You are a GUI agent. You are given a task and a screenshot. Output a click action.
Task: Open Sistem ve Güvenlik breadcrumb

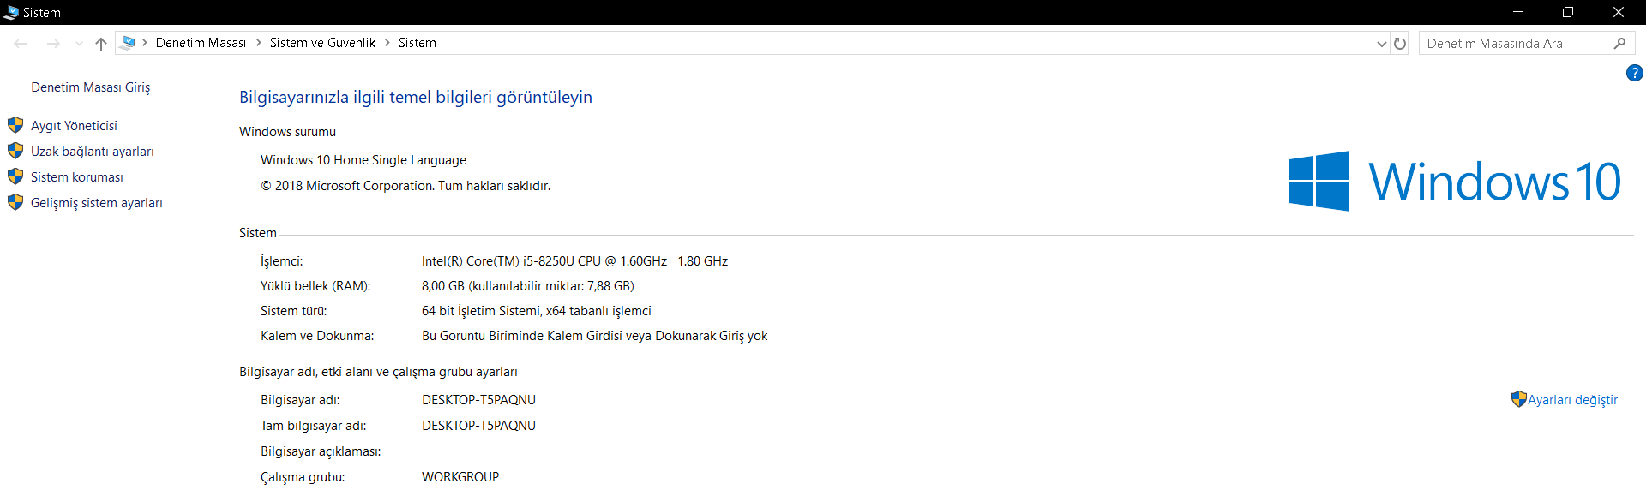pos(322,43)
